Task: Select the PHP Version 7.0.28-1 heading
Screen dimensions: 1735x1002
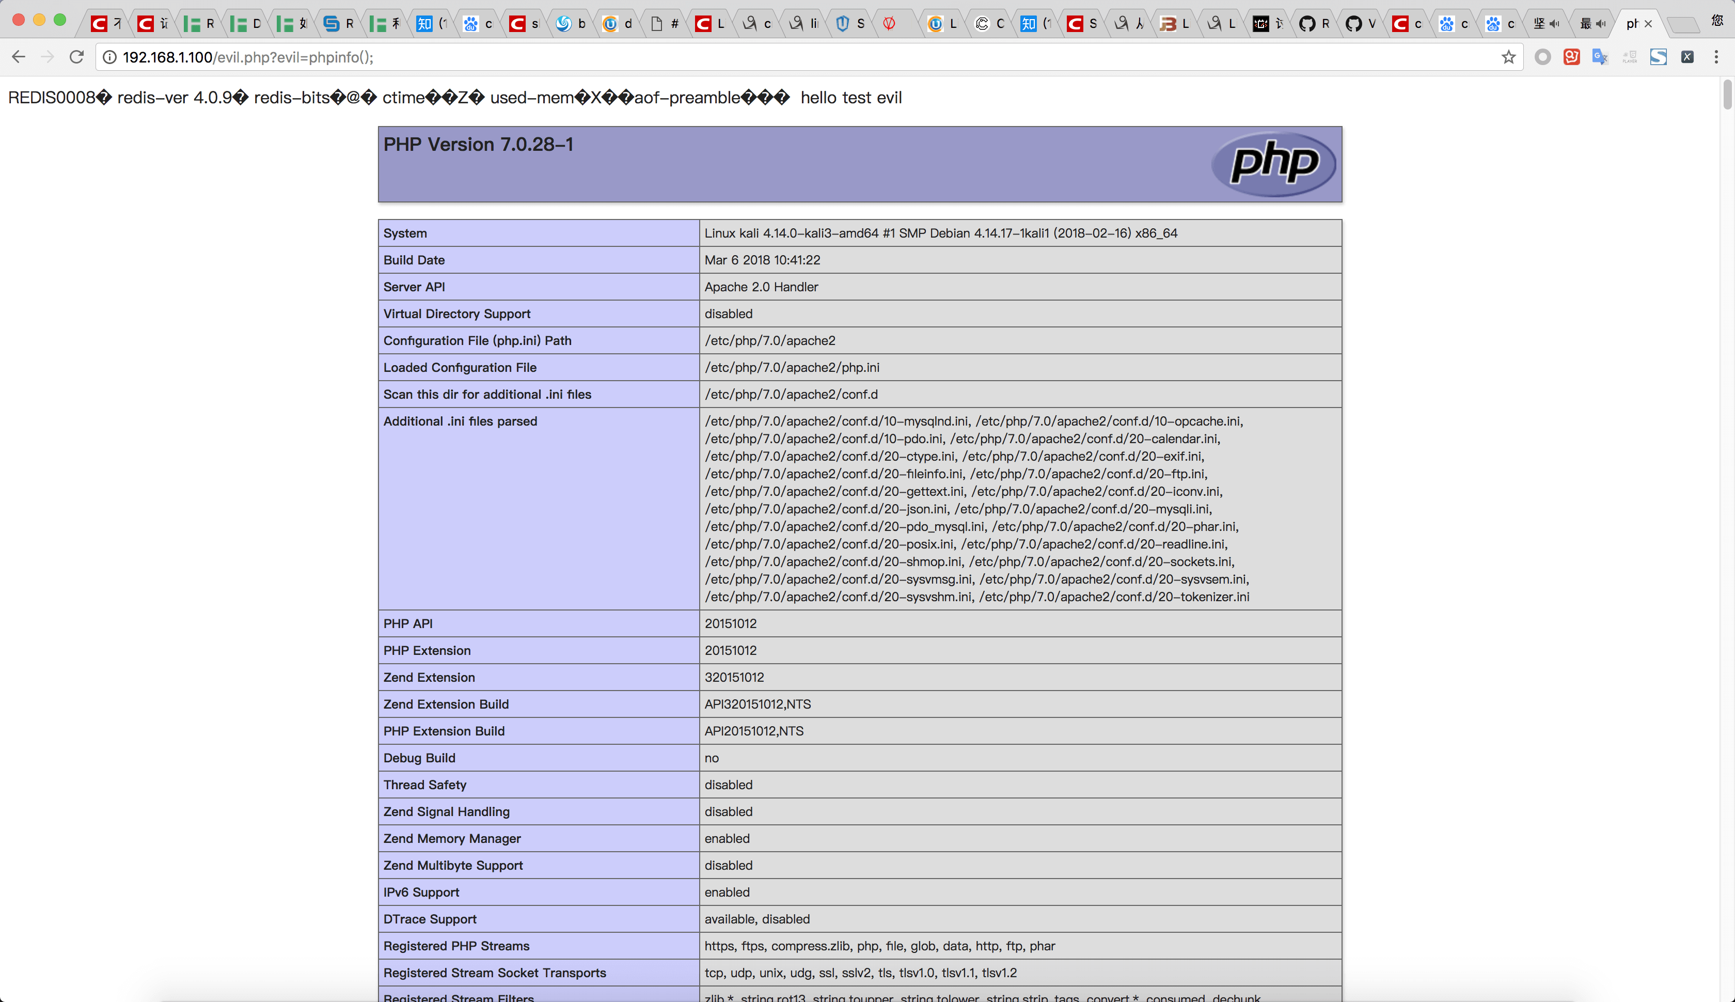Action: coord(478,145)
